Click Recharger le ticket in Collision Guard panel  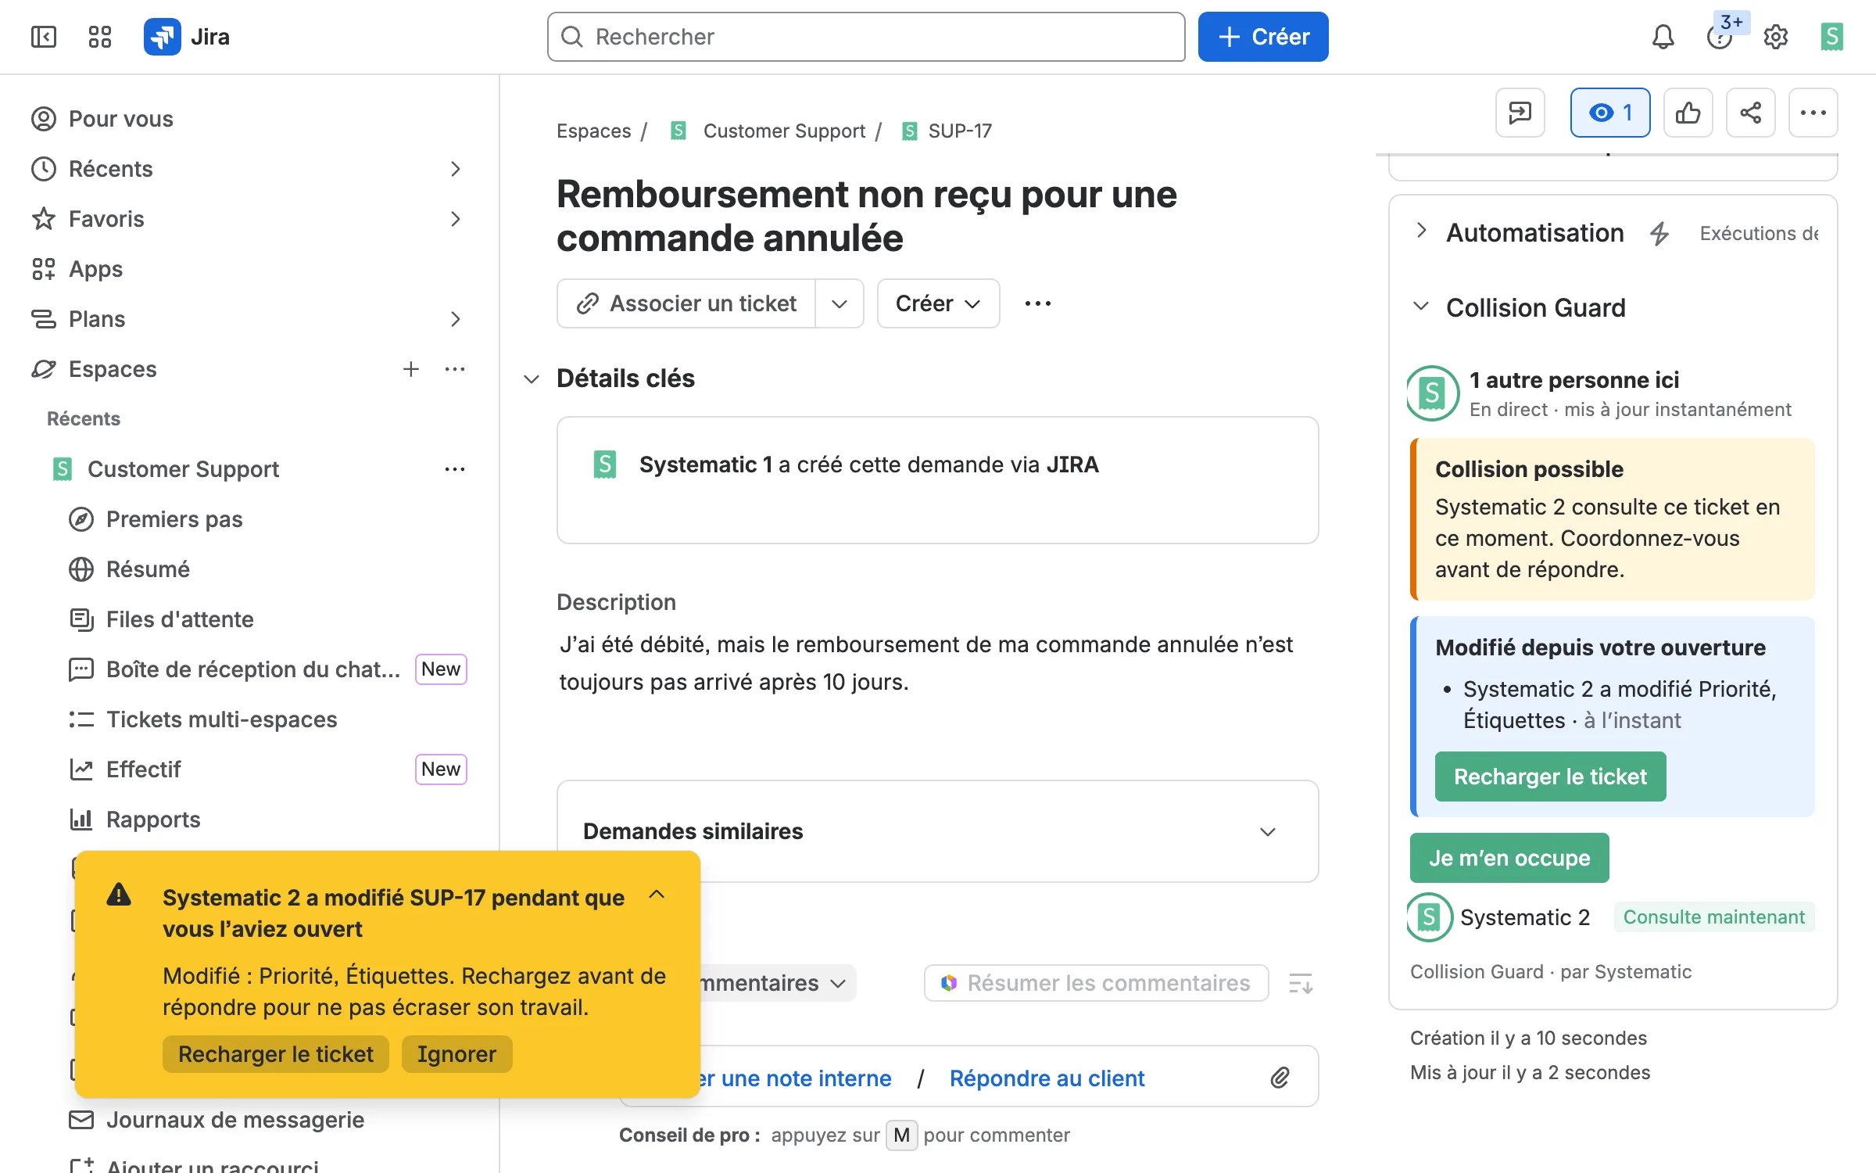pos(1550,777)
